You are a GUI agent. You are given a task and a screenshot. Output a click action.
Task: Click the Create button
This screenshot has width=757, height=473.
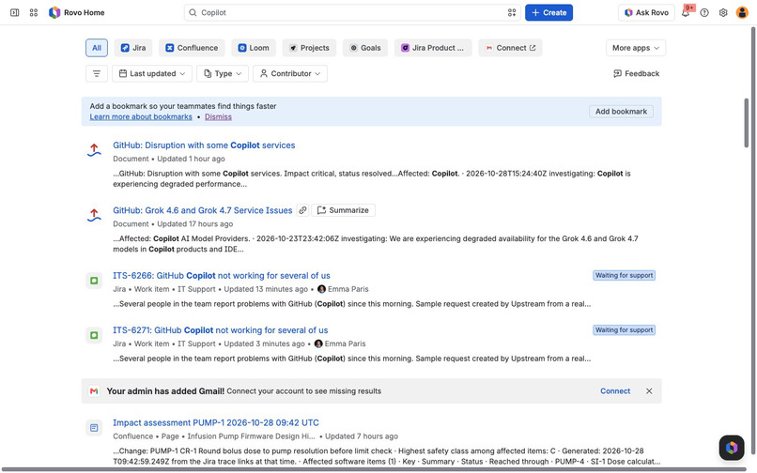548,12
